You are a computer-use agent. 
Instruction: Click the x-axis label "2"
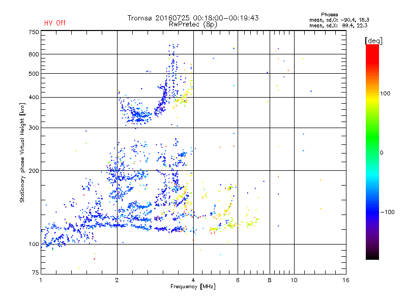tap(117, 280)
